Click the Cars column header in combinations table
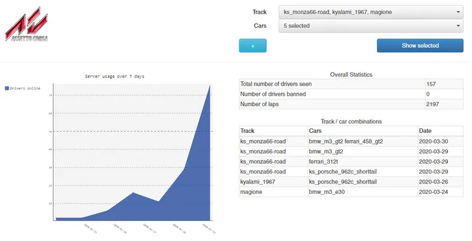The image size is (472, 241). coord(363,131)
